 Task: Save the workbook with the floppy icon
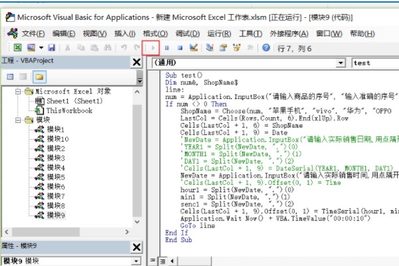point(51,48)
